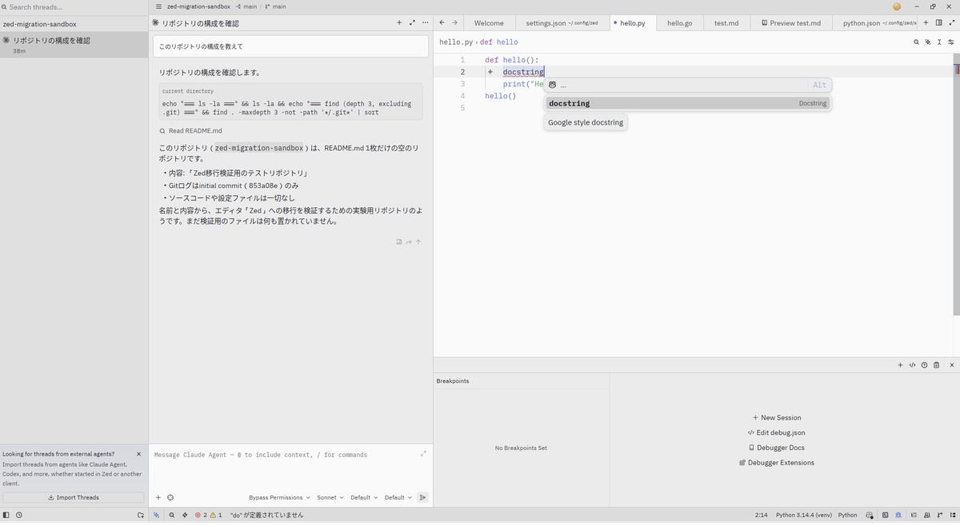This screenshot has height=526, width=960.
Task: Open Edit debug.json link
Action: click(776, 432)
